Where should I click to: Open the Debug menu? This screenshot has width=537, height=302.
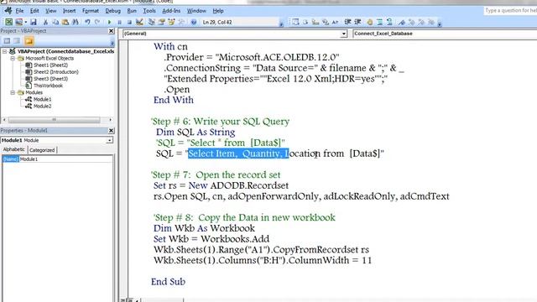pyautogui.click(x=112, y=11)
